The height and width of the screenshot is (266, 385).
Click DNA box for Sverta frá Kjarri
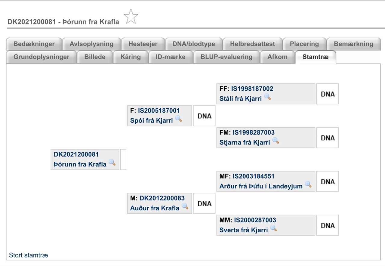point(328,225)
